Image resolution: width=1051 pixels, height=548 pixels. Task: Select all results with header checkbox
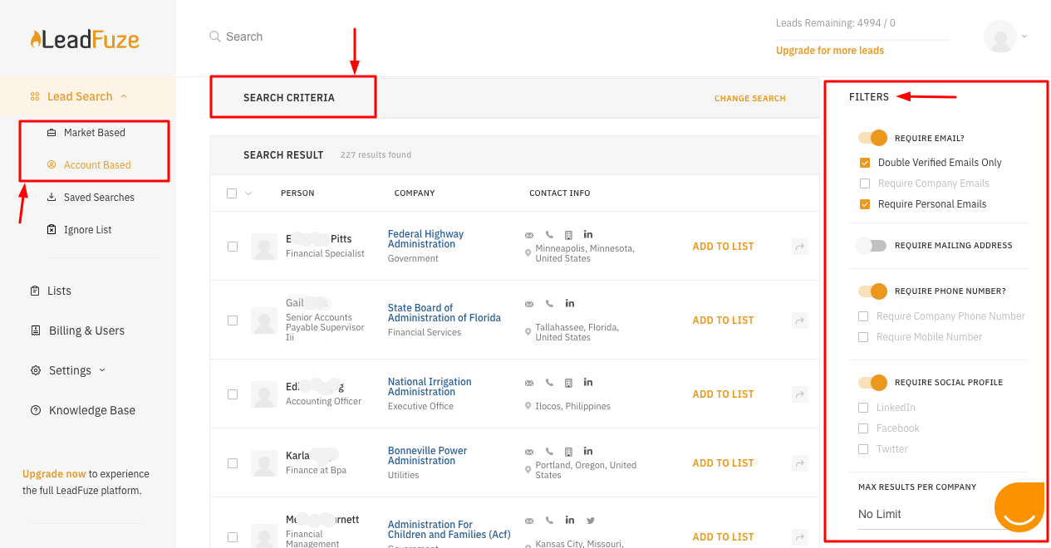click(232, 193)
